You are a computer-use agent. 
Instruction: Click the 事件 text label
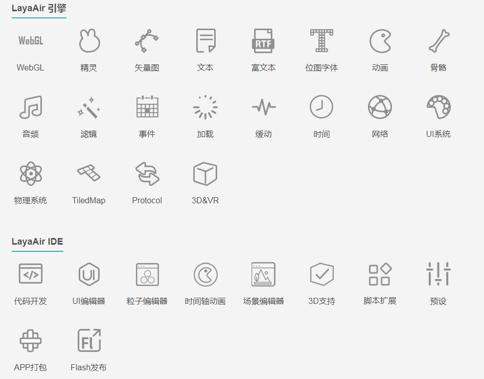147,134
